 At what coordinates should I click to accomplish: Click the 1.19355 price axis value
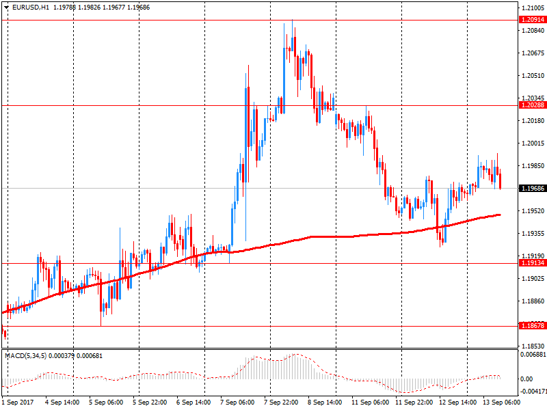click(x=533, y=234)
